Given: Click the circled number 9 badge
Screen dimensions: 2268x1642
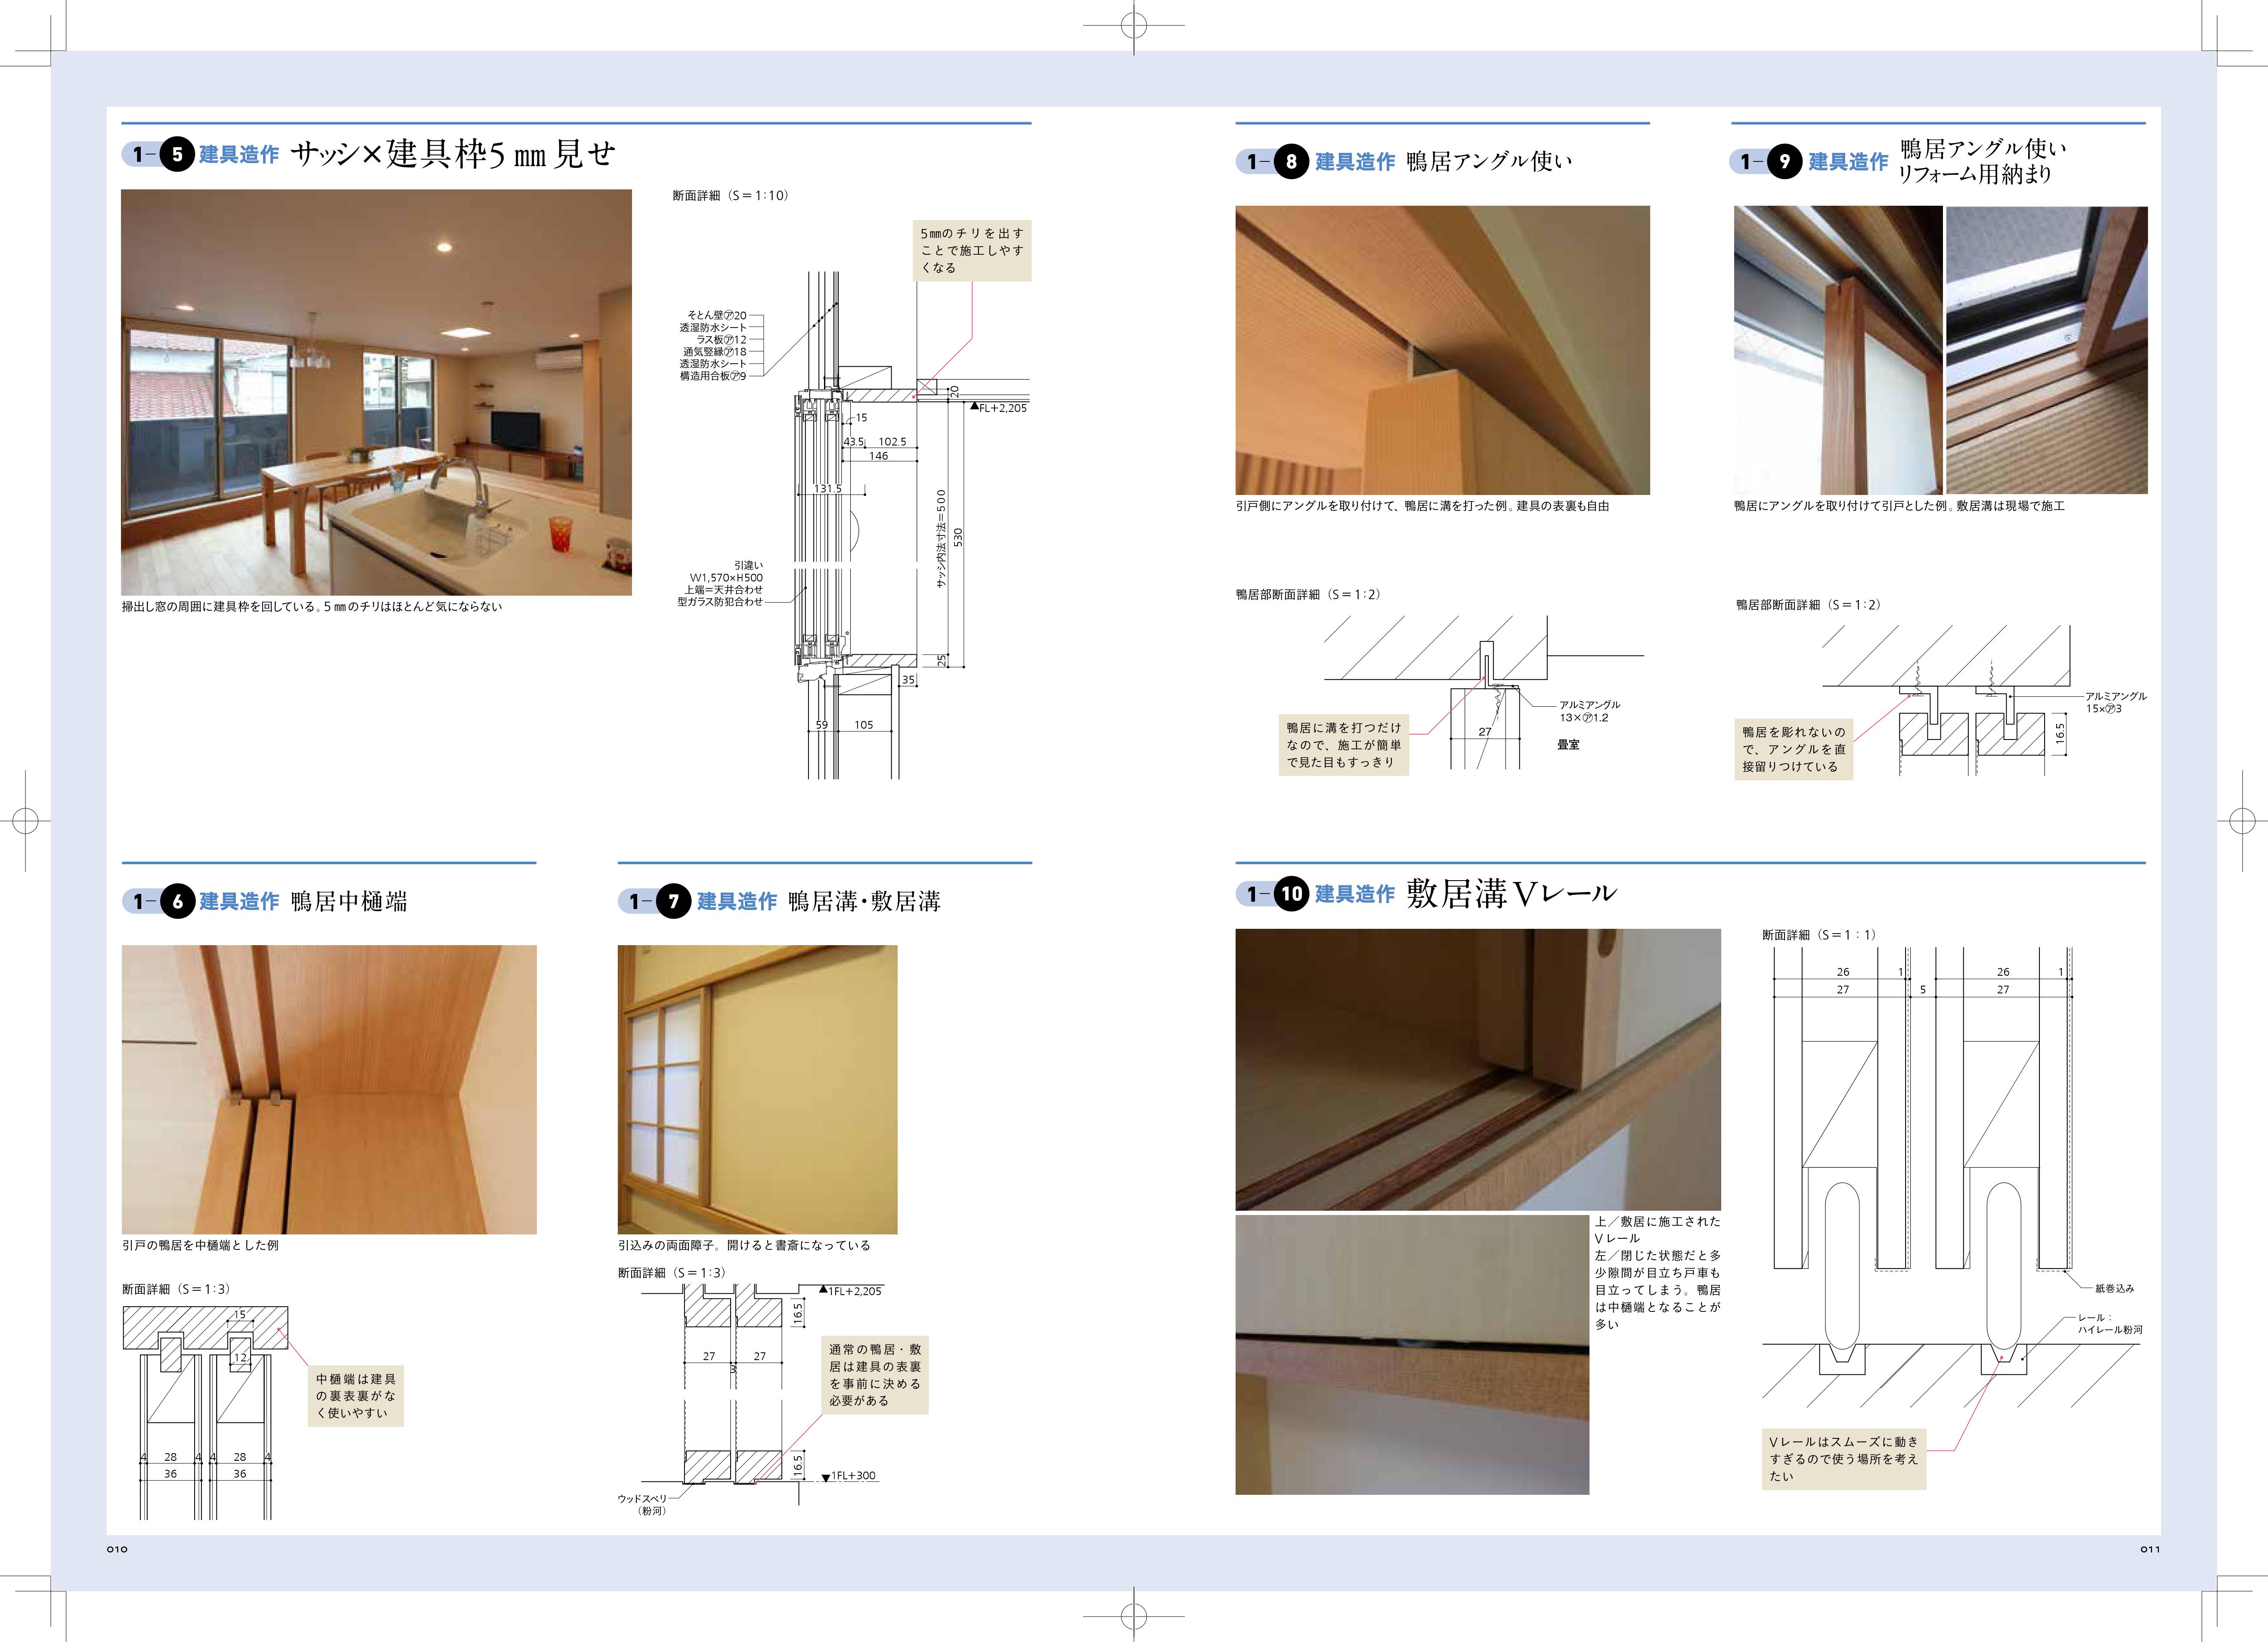Looking at the screenshot, I should [1784, 161].
